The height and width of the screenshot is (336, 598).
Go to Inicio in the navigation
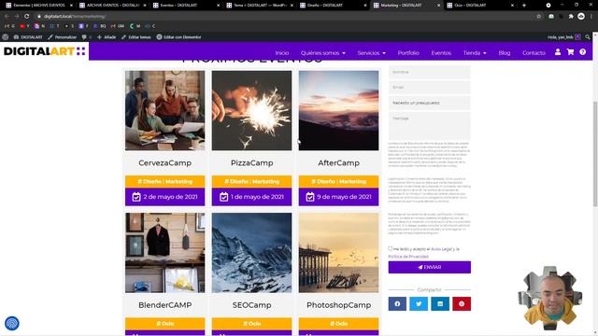coord(282,53)
